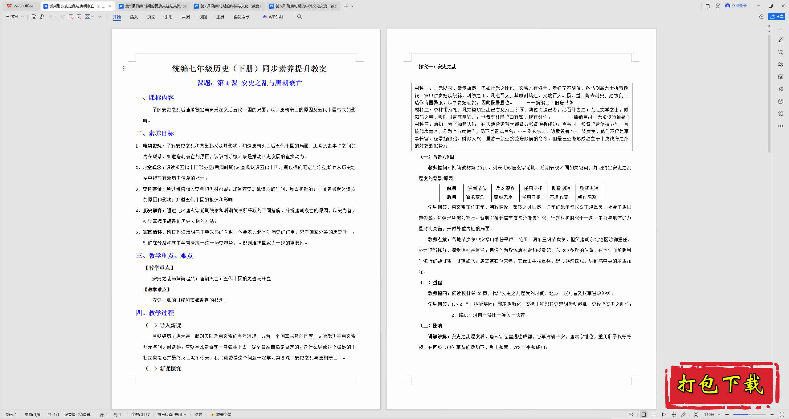
Task: Click 校对 proofreading in status bar
Action: pyautogui.click(x=198, y=415)
